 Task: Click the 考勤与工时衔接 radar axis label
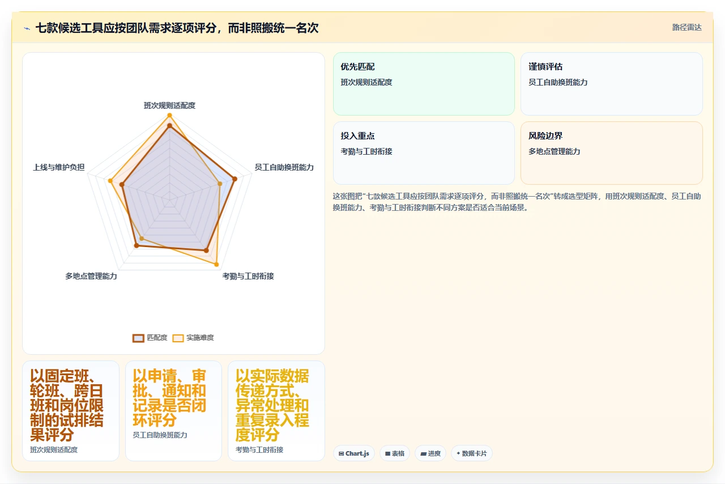[x=248, y=276]
